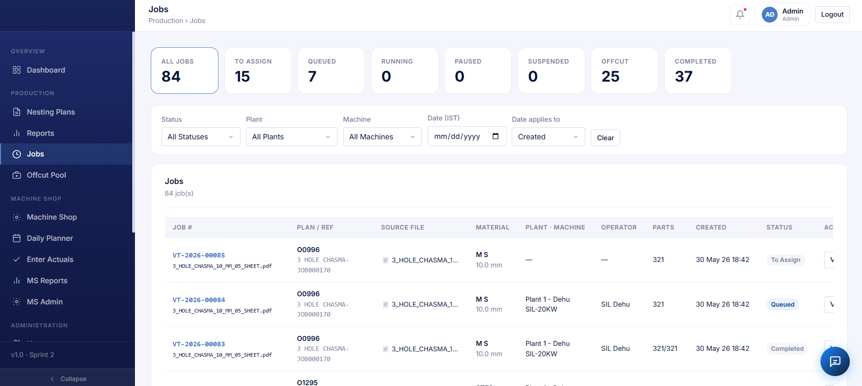Select the Suspended 0 card
The width and height of the screenshot is (862, 386).
pos(551,70)
